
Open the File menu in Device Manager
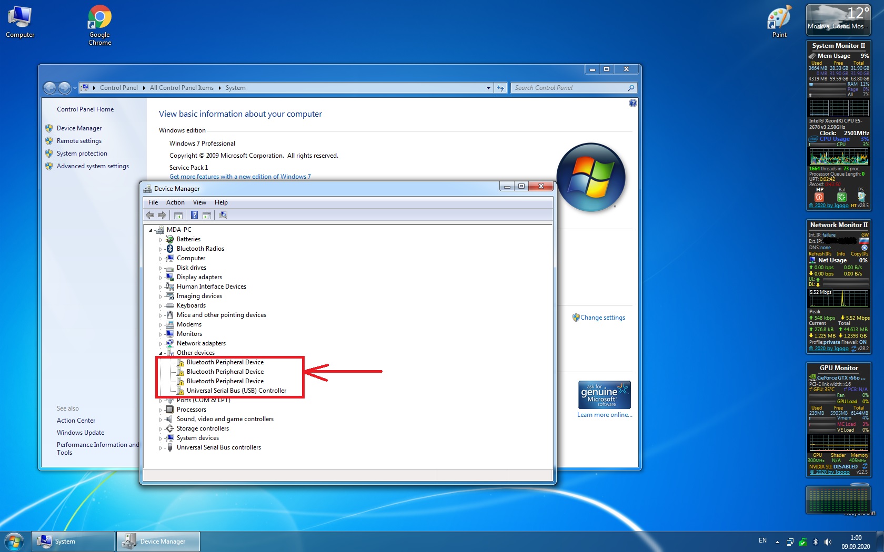point(153,202)
